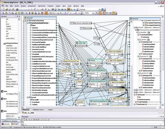This screenshot has height=129, width=165.
Task: Click DB_To_XBRL mapping file icon below tabs
Action: [x=23, y=113]
